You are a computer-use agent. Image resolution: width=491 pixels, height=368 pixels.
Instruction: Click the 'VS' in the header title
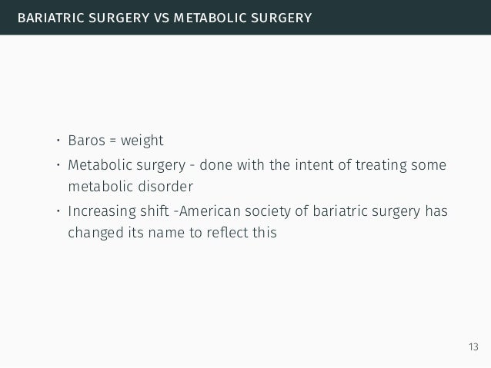[162, 18]
